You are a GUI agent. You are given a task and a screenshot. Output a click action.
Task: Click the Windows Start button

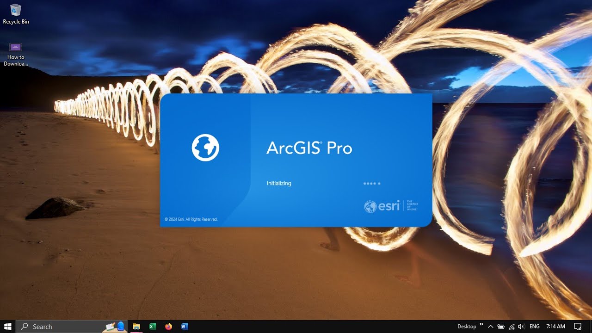(x=7, y=327)
